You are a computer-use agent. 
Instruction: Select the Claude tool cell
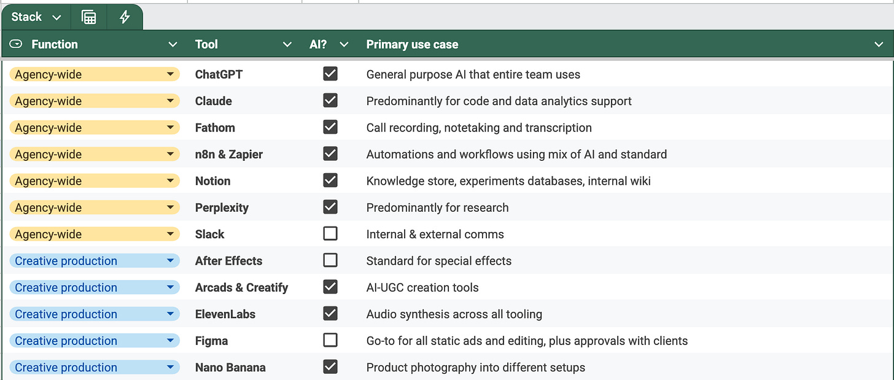(244, 101)
